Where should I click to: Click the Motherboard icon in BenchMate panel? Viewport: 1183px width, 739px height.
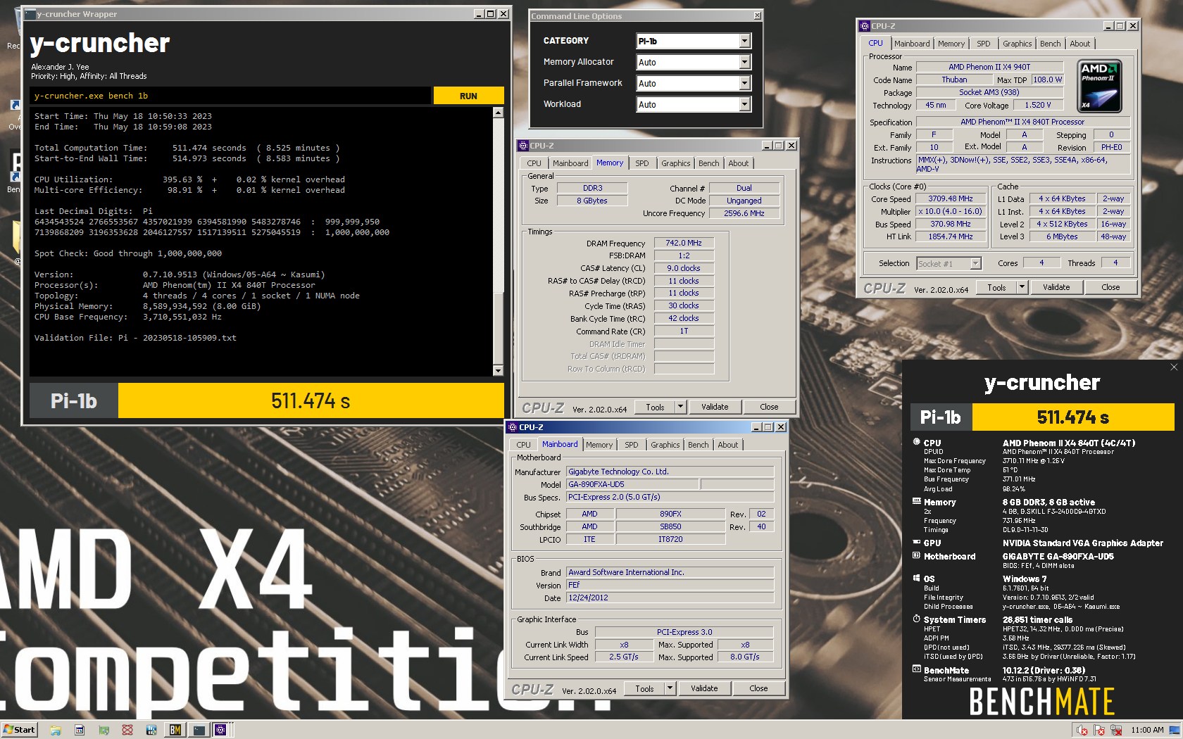click(916, 555)
